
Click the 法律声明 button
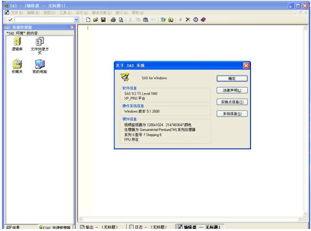[x=232, y=90]
